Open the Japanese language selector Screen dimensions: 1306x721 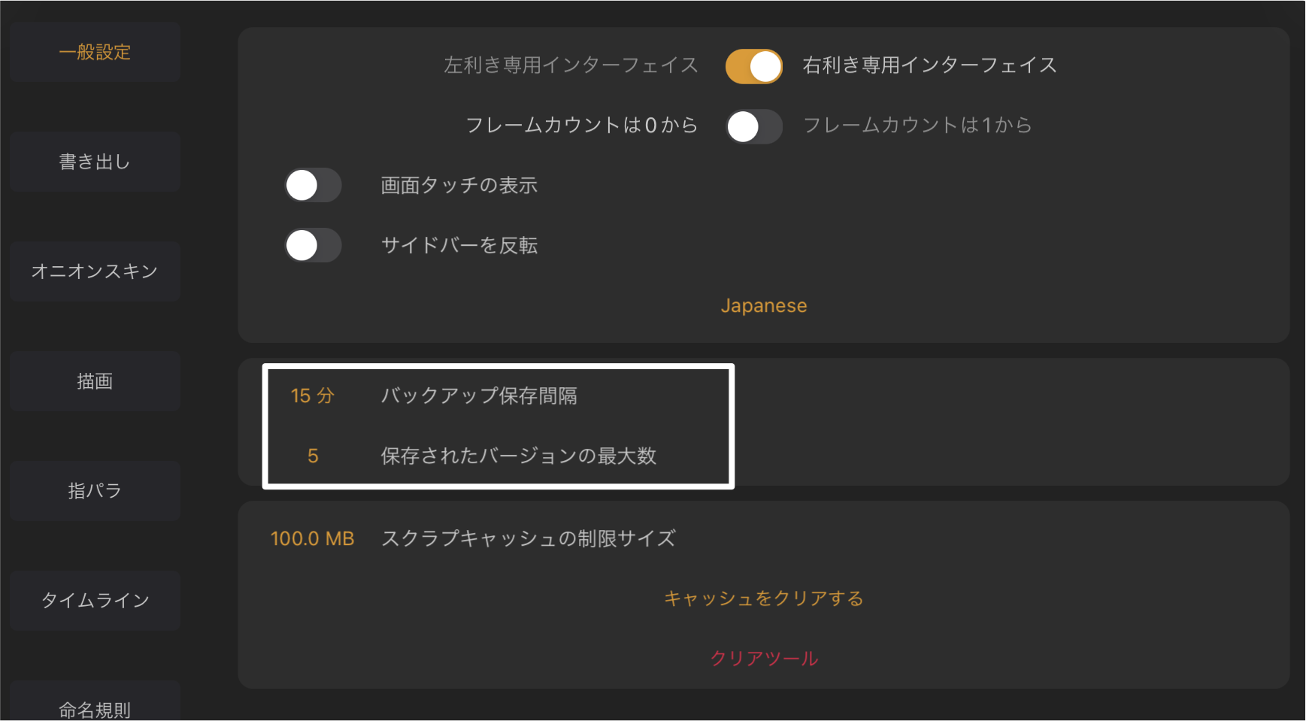763,306
